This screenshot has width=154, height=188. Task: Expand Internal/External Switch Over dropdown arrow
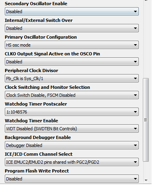pos(135,28)
